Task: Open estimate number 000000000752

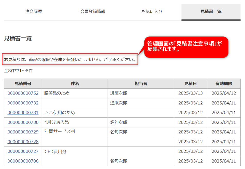Action: (x=23, y=93)
